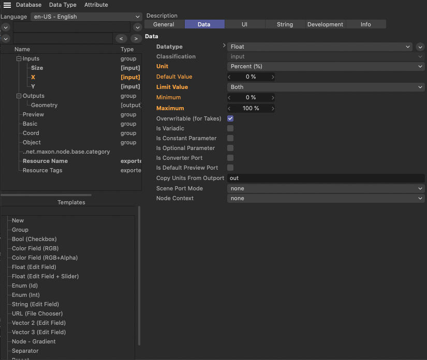Click the next '>' navigation button
Screen dimensions: 427x360
(x=136, y=39)
